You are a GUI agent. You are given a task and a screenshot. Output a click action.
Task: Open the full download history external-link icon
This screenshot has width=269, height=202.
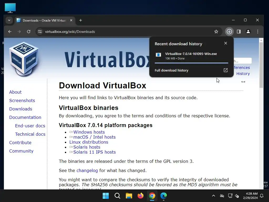[x=226, y=70]
